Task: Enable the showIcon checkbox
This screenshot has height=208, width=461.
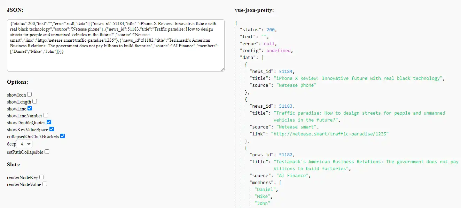Action: click(30, 94)
